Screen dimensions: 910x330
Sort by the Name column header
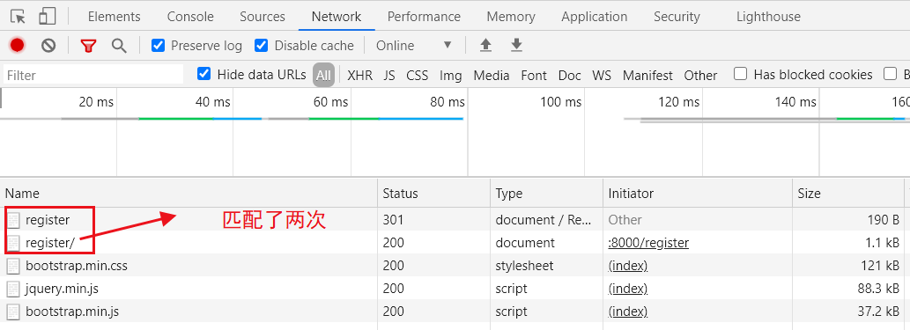click(x=189, y=193)
